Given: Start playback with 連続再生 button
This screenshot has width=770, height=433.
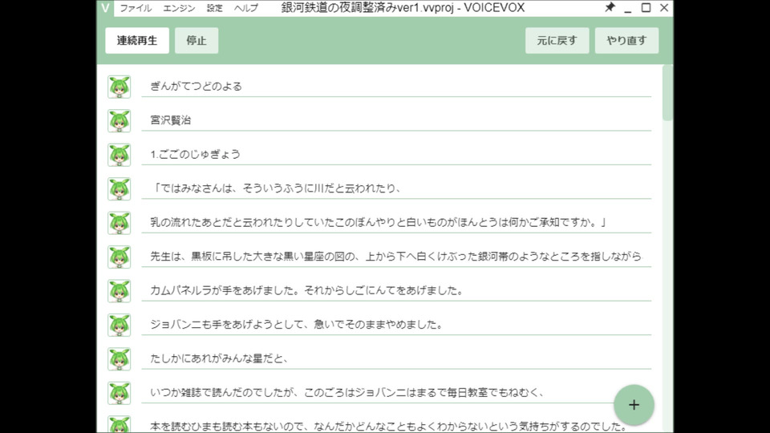Looking at the screenshot, I should [x=137, y=40].
